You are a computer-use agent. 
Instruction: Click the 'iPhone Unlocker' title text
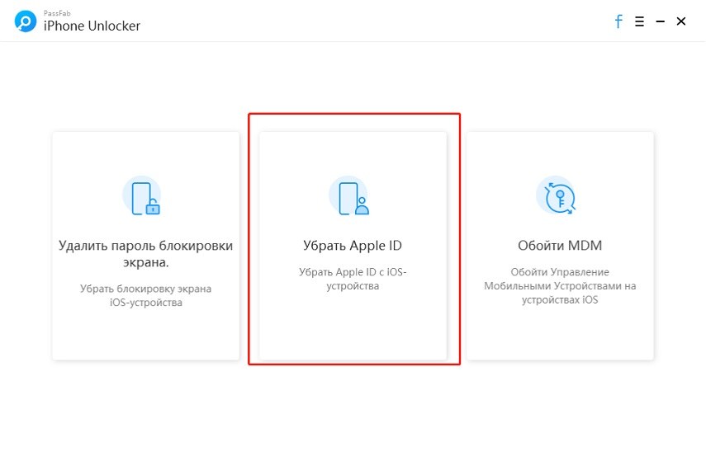tap(92, 26)
